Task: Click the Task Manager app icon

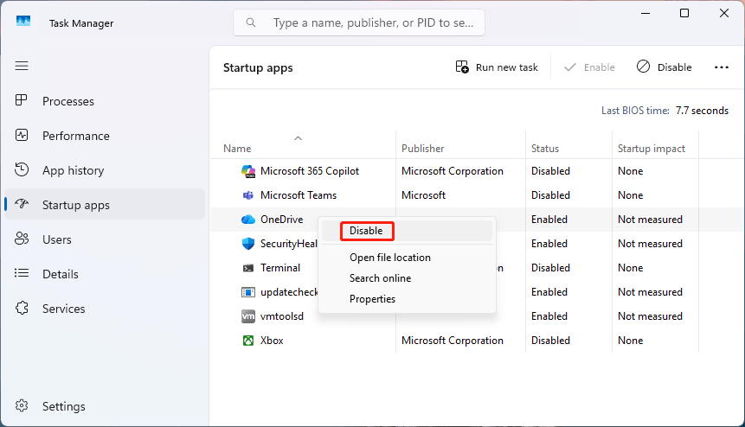Action: tap(22, 22)
